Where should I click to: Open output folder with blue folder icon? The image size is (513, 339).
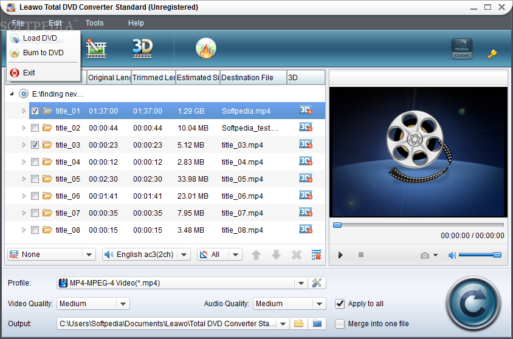pos(317,324)
